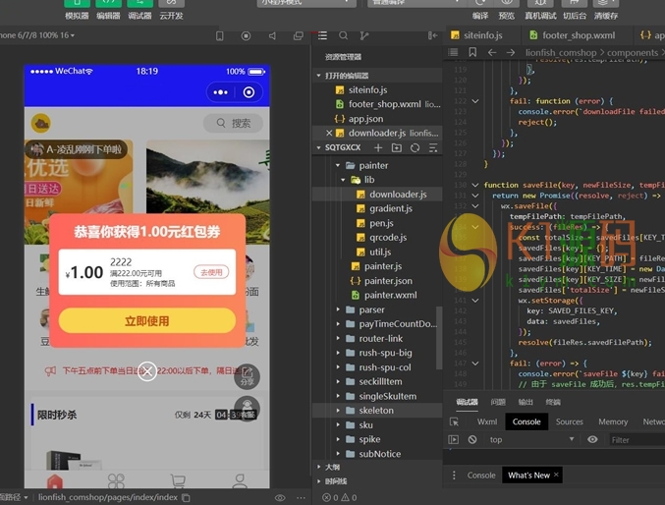
Task: Click the mini program capsule menu dots
Action: [x=220, y=92]
